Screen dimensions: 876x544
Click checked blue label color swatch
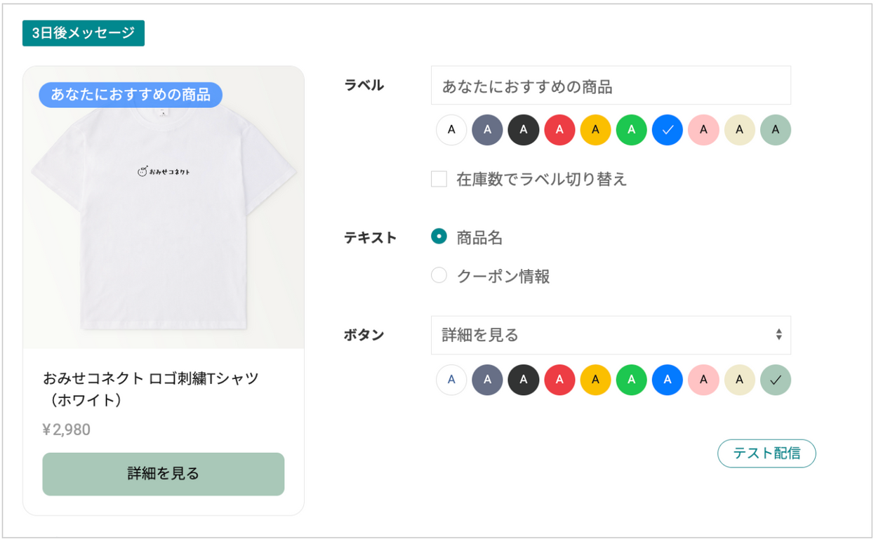point(668,130)
